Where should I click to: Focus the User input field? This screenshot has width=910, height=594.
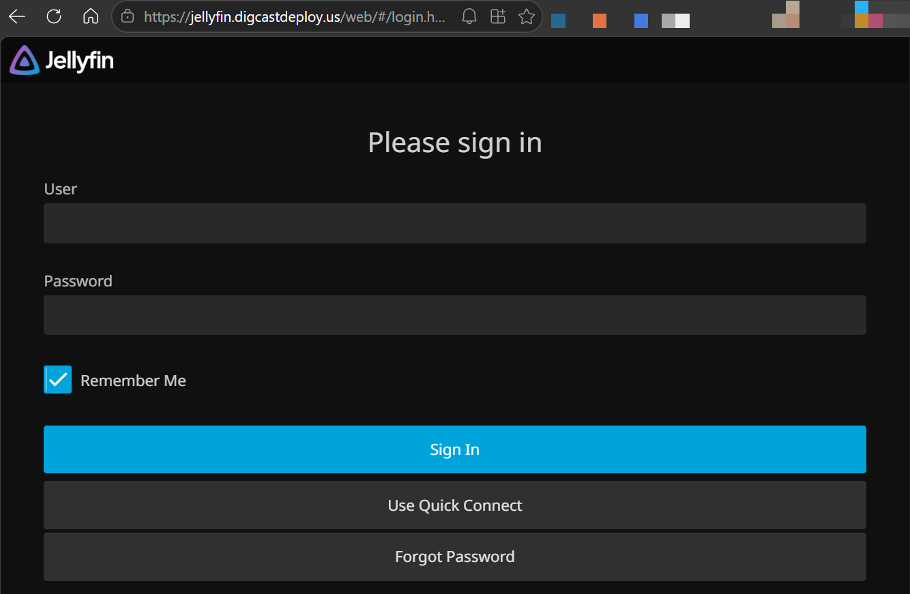coord(455,223)
